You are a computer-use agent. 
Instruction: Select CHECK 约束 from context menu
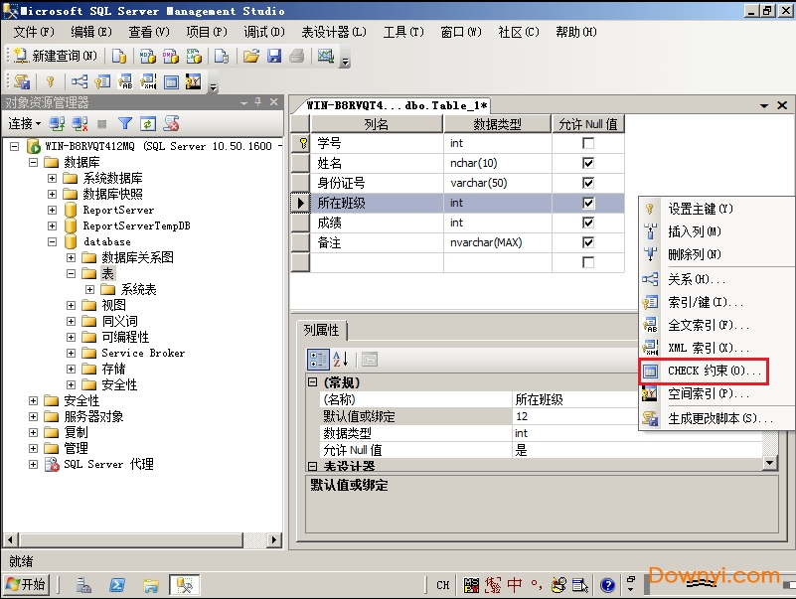tap(715, 371)
